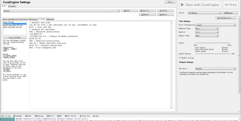Click the line 'G90 ; Absolute positioning'
The image size is (241, 121).
click(44, 41)
